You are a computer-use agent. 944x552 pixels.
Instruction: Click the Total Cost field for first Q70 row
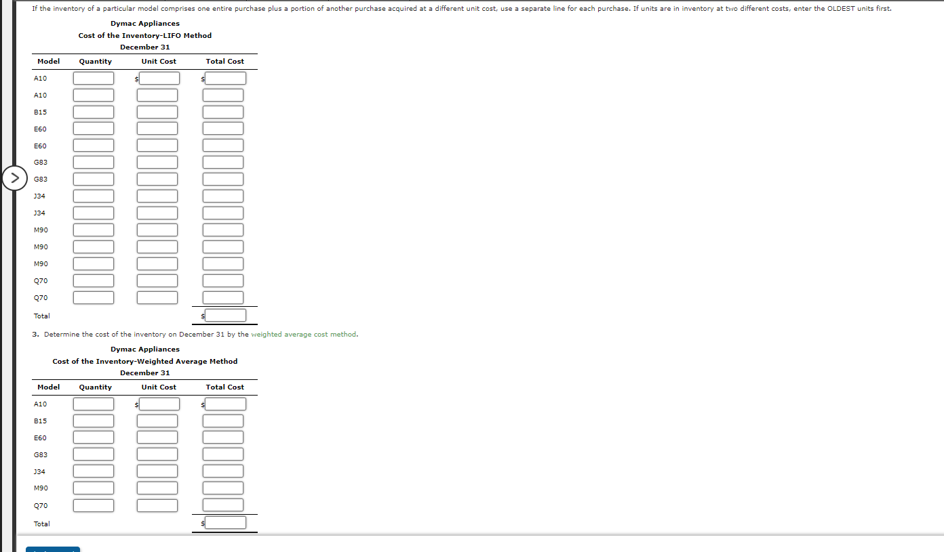coord(222,280)
